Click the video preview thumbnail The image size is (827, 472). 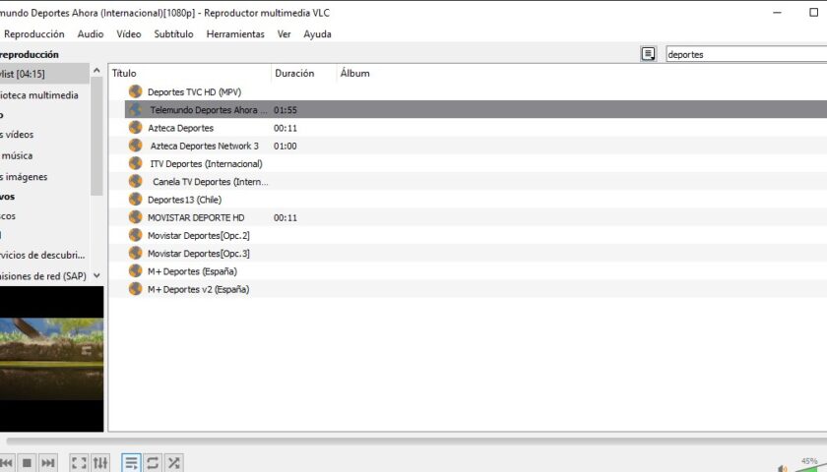click(x=51, y=359)
